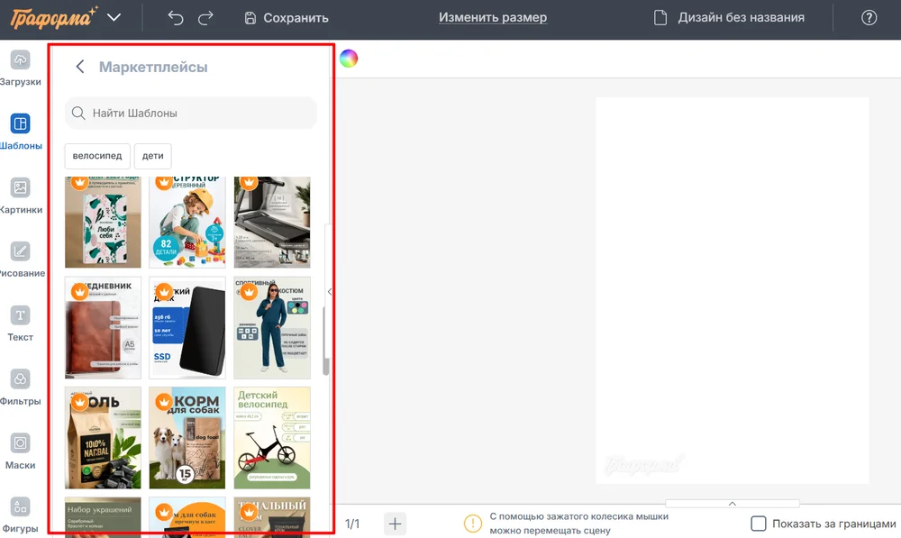This screenshot has height=538, width=901.
Task: Open the Загрузки uploads panel
Action: 20,68
